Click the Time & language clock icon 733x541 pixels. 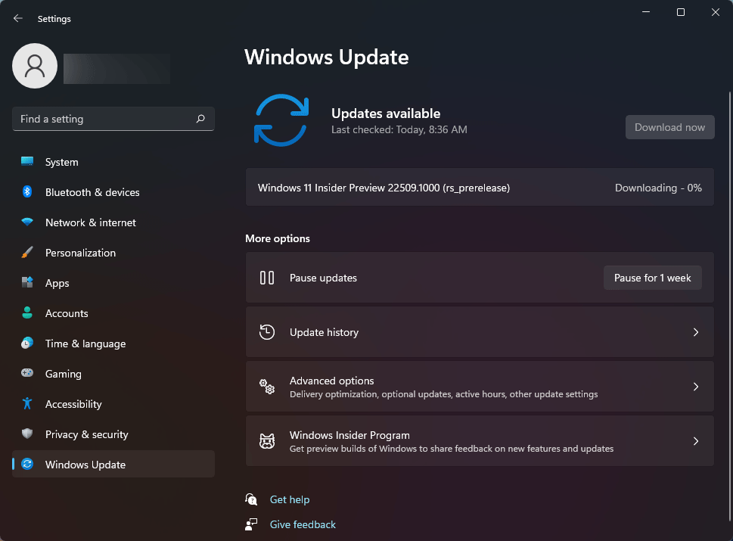coord(27,344)
